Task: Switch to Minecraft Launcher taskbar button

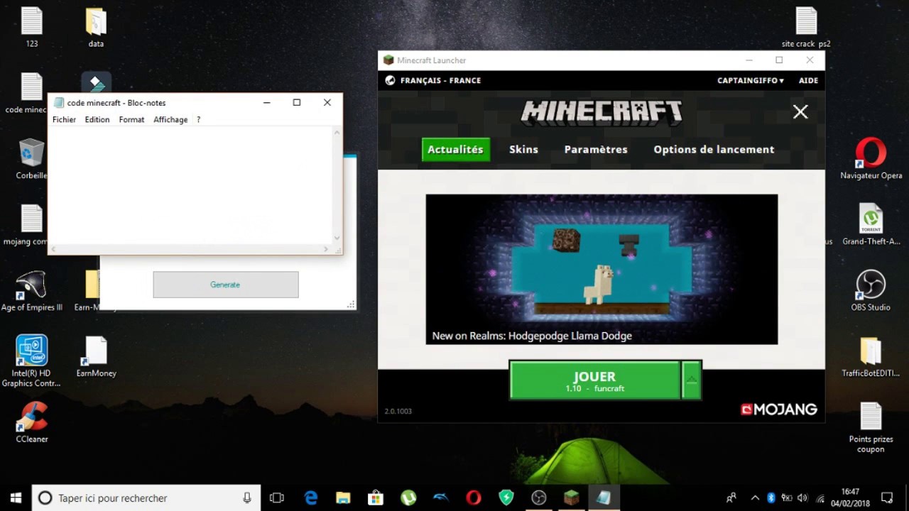Action: coord(572,498)
